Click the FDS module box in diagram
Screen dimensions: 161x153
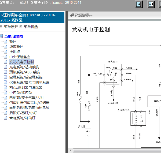[x=154, y=101]
